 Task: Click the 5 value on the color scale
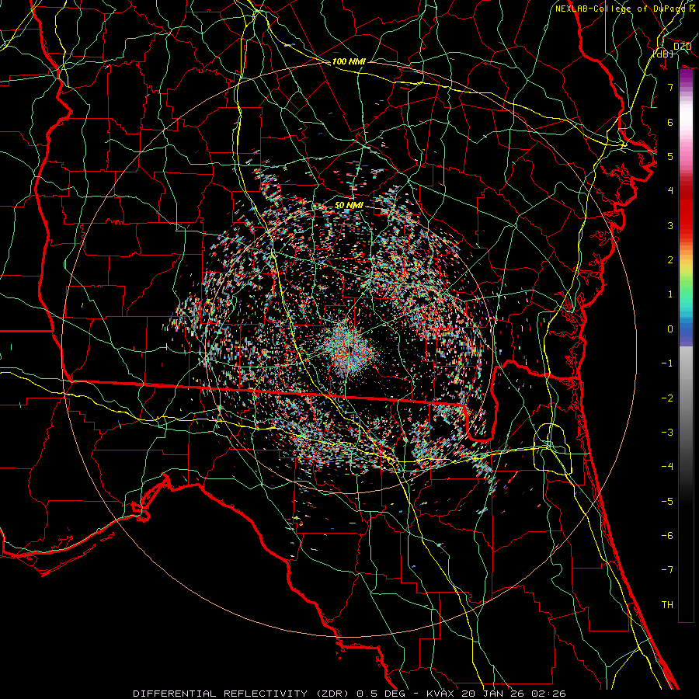[670, 156]
